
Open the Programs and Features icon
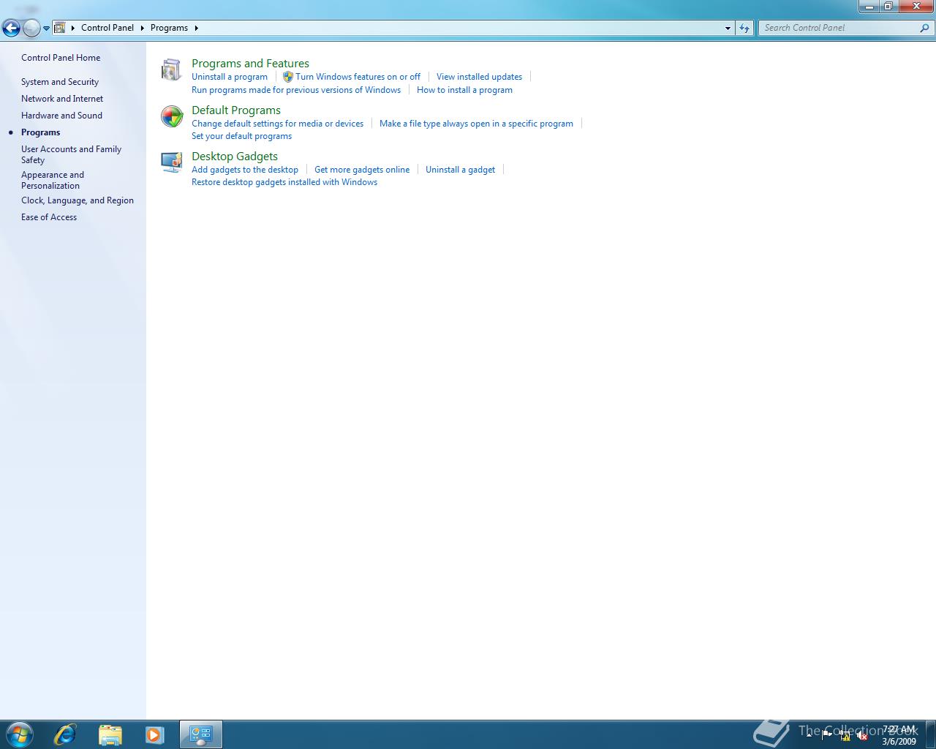point(171,69)
